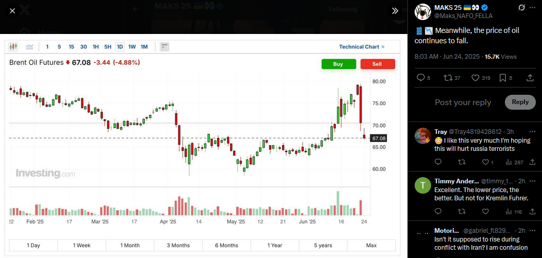
Task: Open Timmy Anderson's green T avatar
Action: coord(422,186)
